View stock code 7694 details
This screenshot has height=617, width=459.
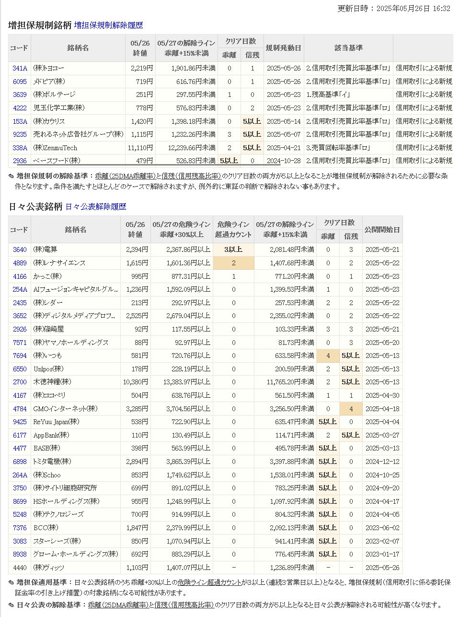[x=20, y=356]
